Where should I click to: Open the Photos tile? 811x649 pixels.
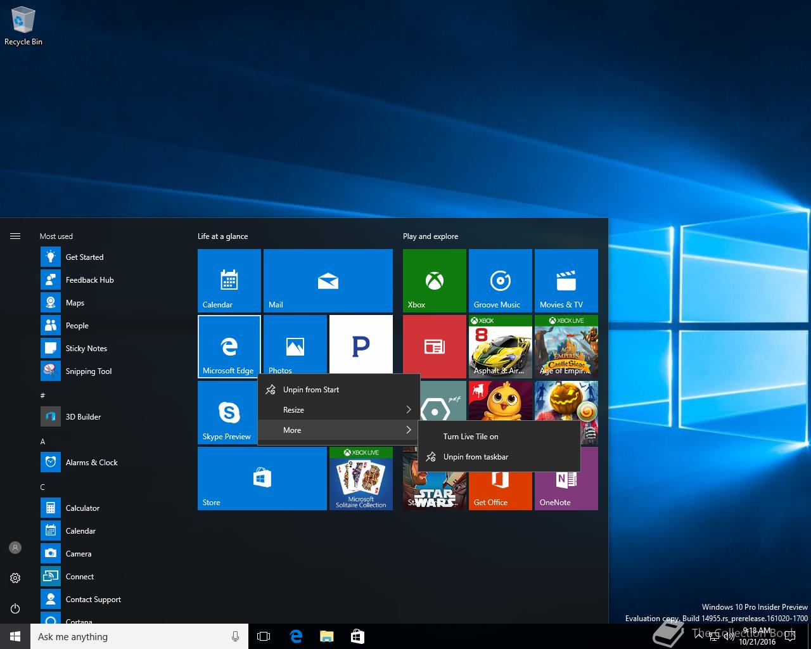click(x=295, y=344)
